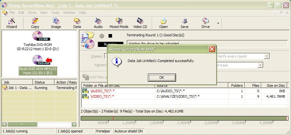Image resolution: width=291 pixels, height=135 pixels.
Task: Close the Stomp RecordNow MAX dialog
Action: click(x=212, y=49)
